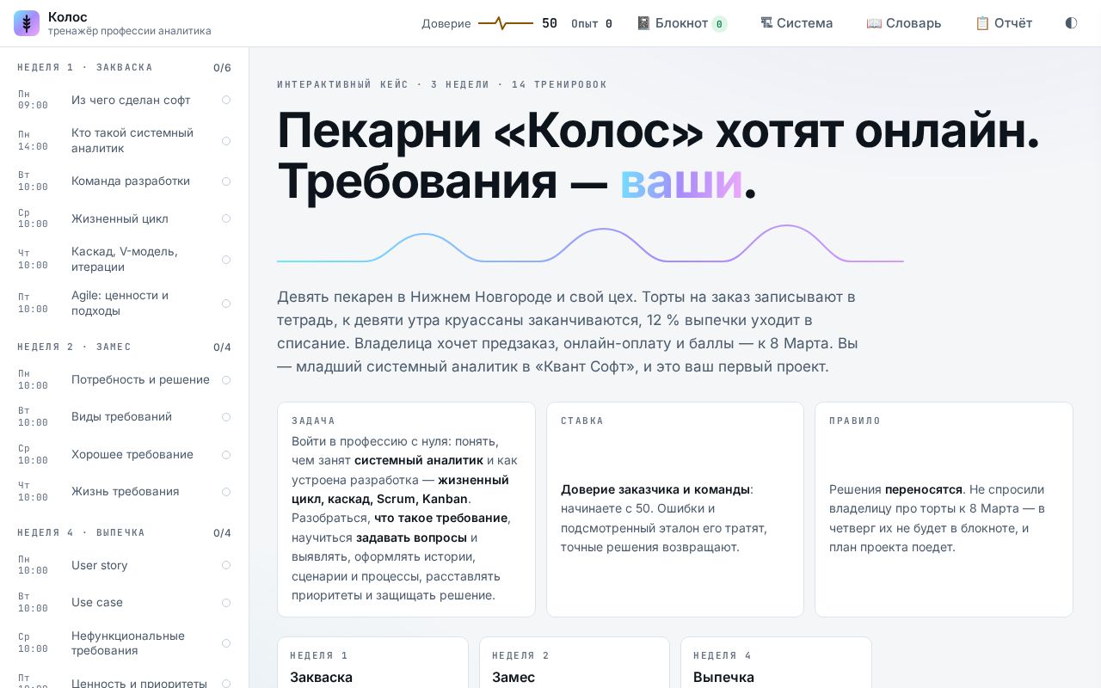Open lesson Жизнь требования
This screenshot has width=1101, height=688.
(x=124, y=491)
